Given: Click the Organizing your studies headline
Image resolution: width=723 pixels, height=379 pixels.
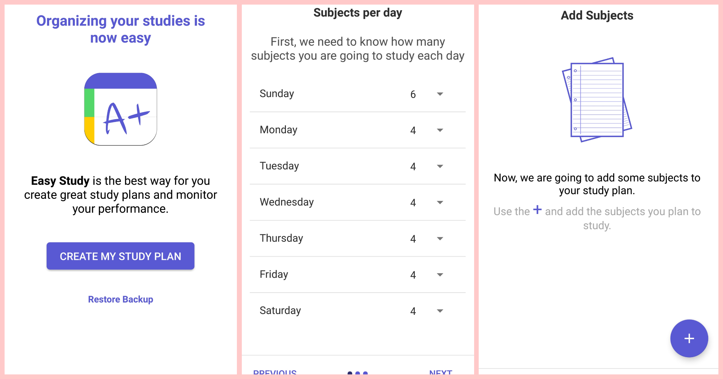Looking at the screenshot, I should (x=120, y=29).
